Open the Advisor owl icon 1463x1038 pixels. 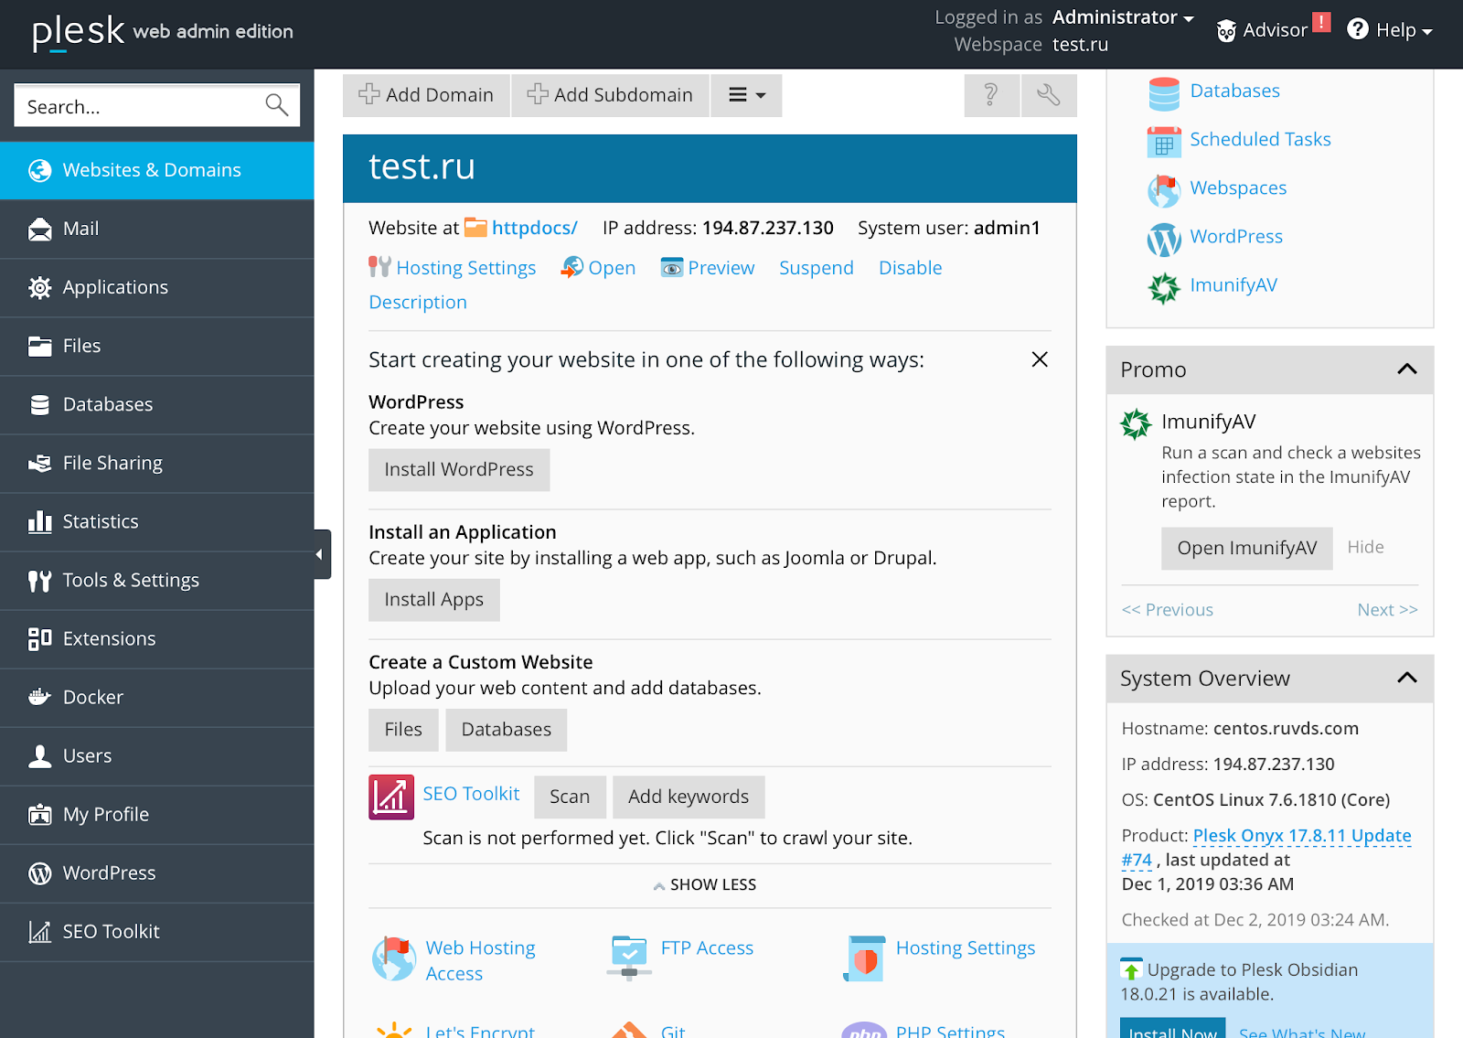pyautogui.click(x=1226, y=31)
